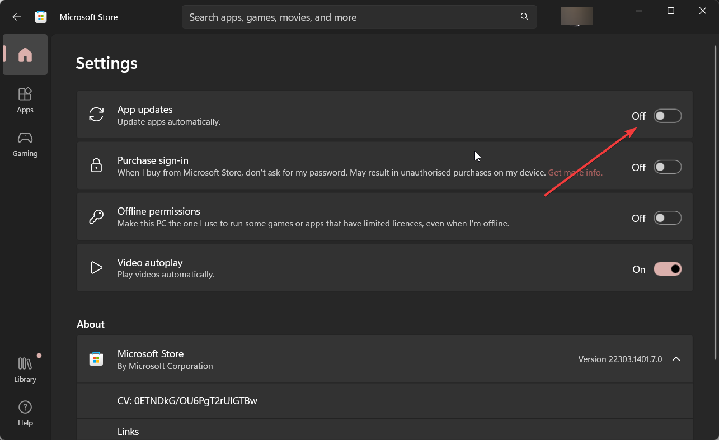Open the user profile avatar
Screen dimensions: 719x440
pyautogui.click(x=577, y=16)
